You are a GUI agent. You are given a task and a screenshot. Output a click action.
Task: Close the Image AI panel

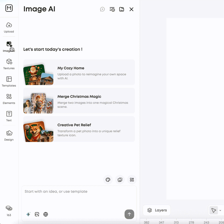(131, 9)
